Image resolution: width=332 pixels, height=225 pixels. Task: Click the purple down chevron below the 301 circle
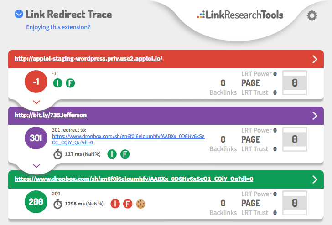36,166
